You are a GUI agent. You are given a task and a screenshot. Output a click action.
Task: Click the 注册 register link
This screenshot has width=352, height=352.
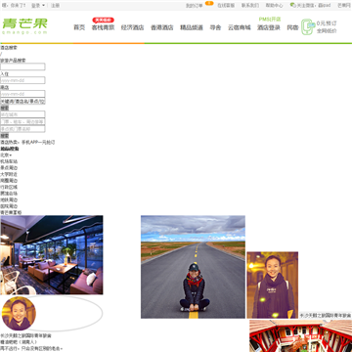pyautogui.click(x=55, y=6)
